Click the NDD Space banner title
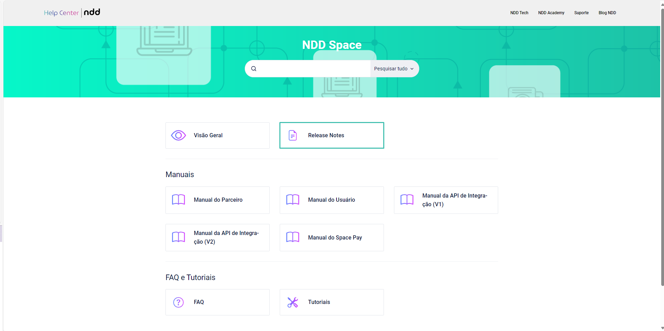Image resolution: width=664 pixels, height=331 pixels. click(x=332, y=45)
